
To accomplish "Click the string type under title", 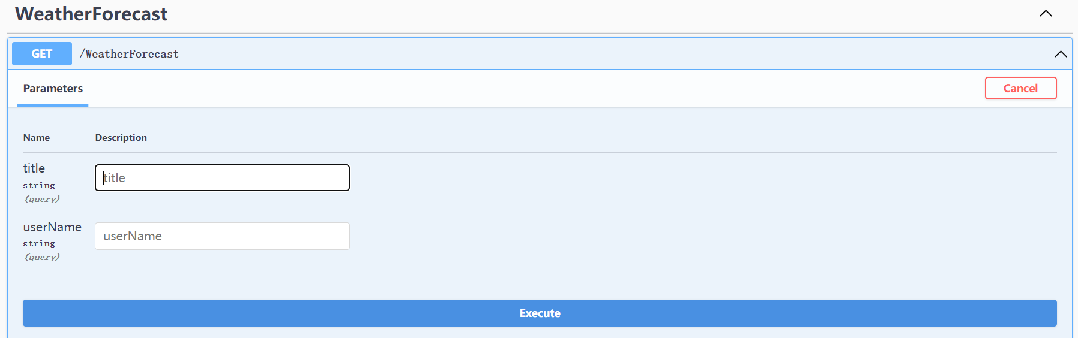I will tap(39, 185).
